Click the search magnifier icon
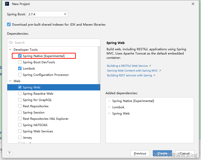The height and width of the screenshot is (160, 201). (x=11, y=42)
